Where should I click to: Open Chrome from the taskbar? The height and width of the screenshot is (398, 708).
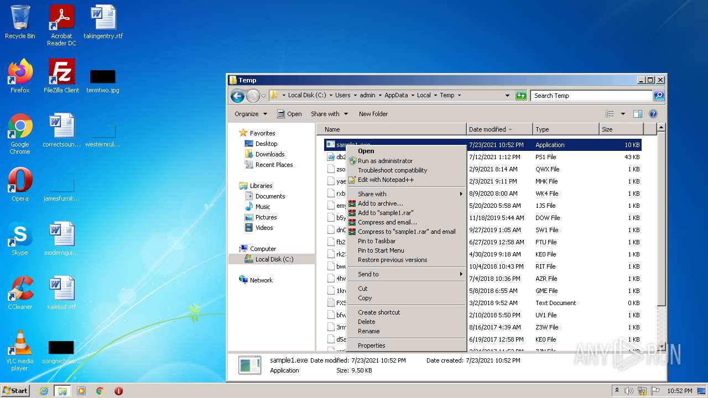coord(100,391)
